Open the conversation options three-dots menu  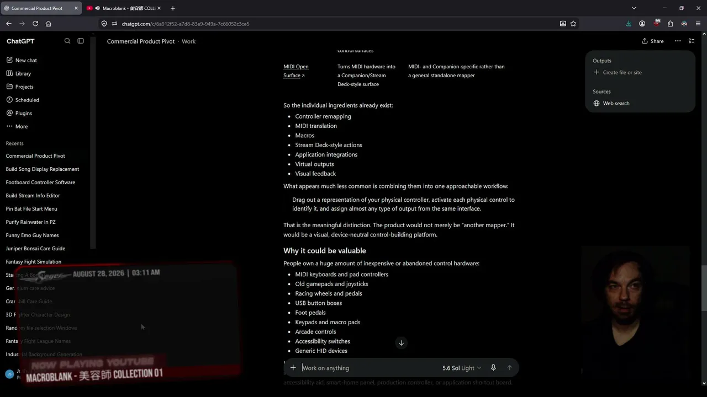click(678, 41)
